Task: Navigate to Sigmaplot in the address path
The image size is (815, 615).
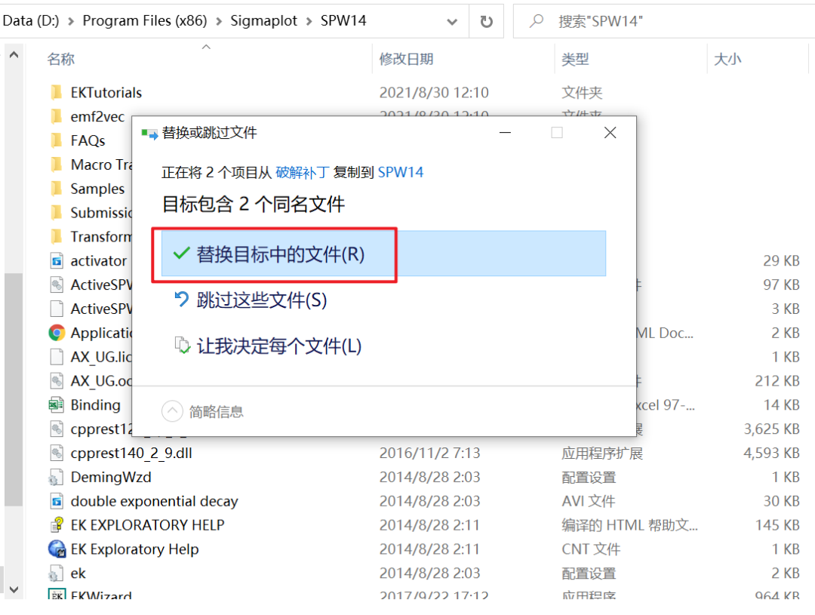Action: pyautogui.click(x=263, y=21)
